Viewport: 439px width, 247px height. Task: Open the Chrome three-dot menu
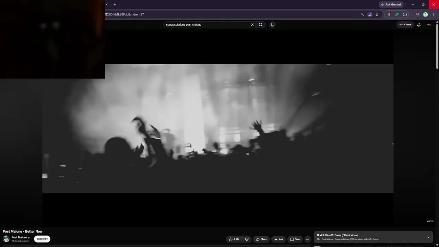point(434,14)
